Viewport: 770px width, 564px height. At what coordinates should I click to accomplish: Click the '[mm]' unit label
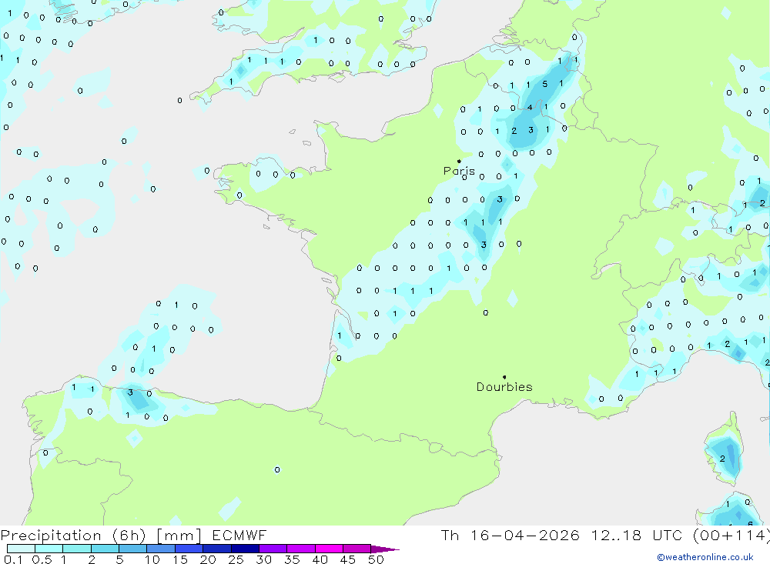pyautogui.click(x=179, y=536)
